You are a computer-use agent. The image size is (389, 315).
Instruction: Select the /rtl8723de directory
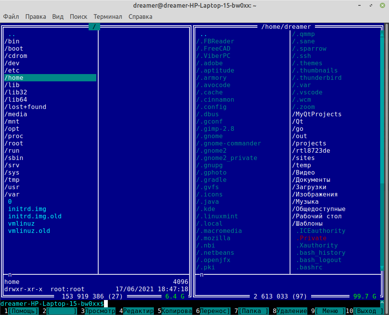click(311, 150)
